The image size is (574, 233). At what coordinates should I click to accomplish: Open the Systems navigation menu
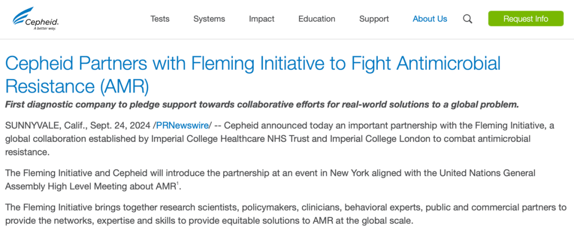(x=209, y=19)
